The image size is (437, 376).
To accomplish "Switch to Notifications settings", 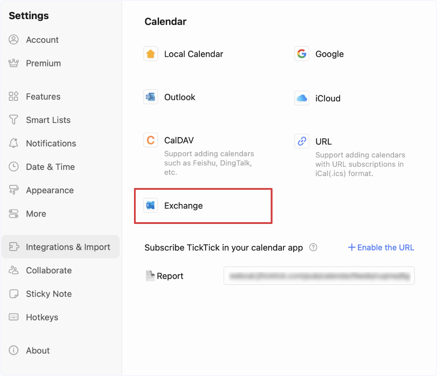I will (61, 143).
